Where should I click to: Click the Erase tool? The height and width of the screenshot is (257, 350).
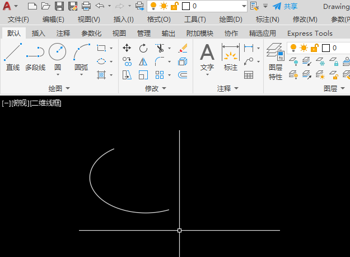click(183, 48)
